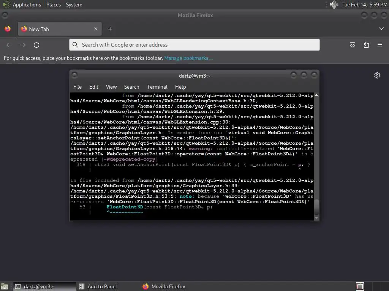Click the volume speaker icon
Viewport: 389px width, 291px height.
[x=334, y=5]
